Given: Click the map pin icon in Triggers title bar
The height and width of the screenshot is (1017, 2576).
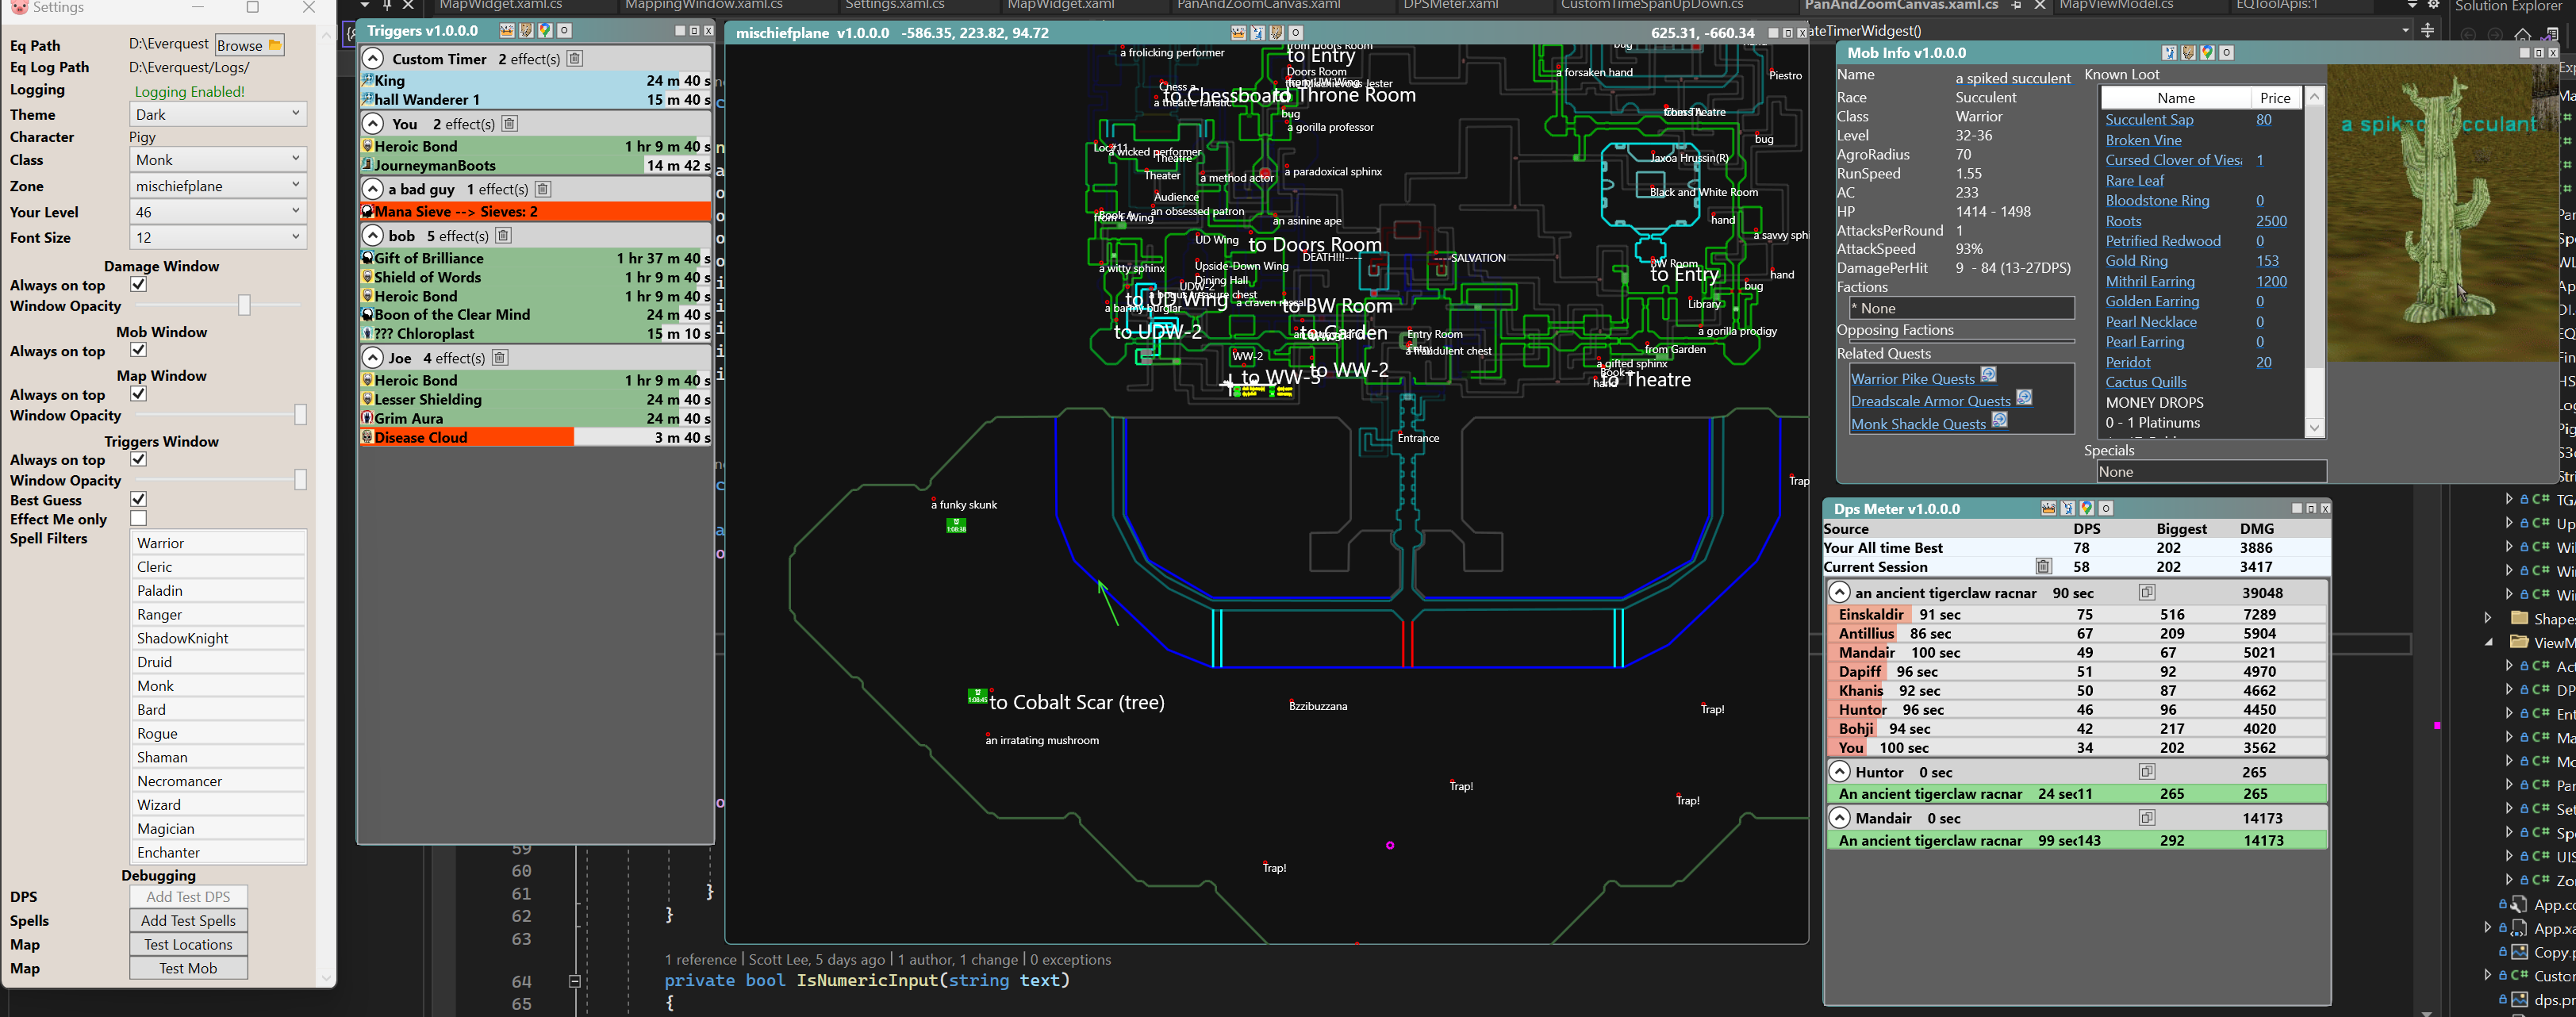Looking at the screenshot, I should click(545, 31).
